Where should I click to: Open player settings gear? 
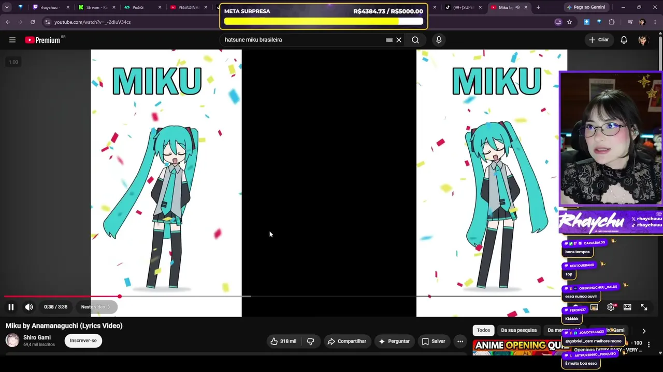coord(611,307)
